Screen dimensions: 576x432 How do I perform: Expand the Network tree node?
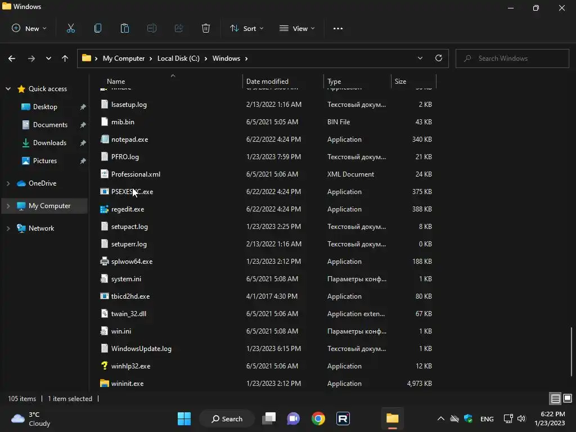point(8,228)
